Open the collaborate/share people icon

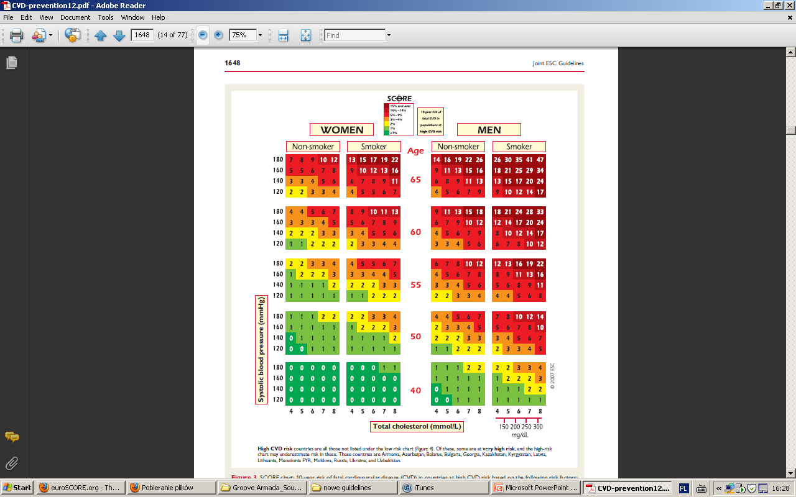[x=39, y=35]
